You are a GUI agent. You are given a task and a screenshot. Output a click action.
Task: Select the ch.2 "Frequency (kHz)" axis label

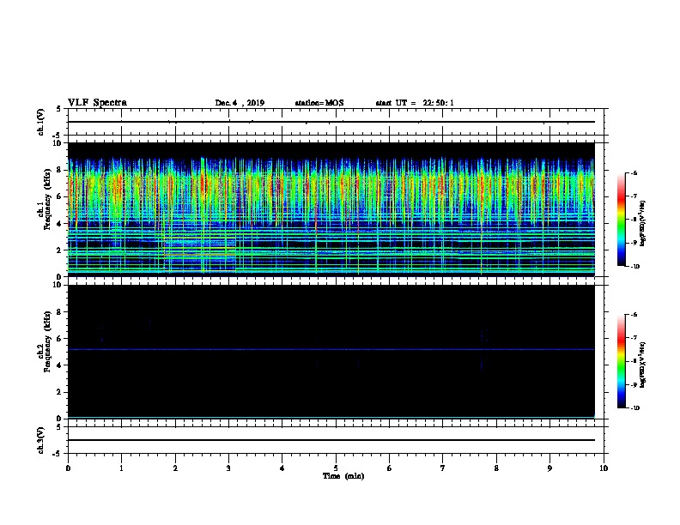(x=47, y=341)
